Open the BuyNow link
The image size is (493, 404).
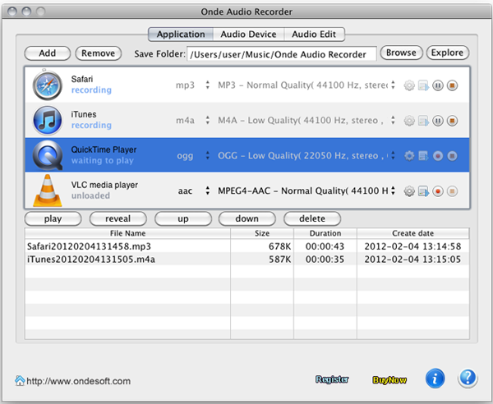pyautogui.click(x=389, y=380)
